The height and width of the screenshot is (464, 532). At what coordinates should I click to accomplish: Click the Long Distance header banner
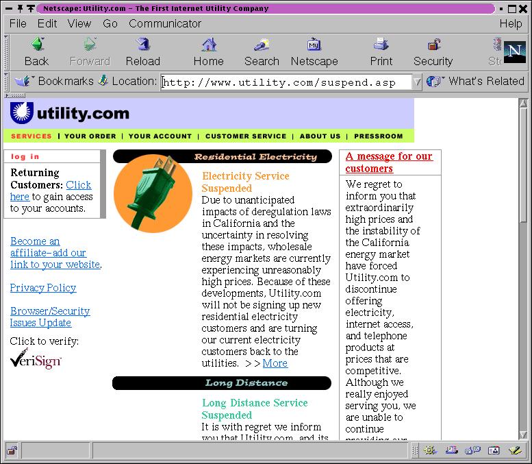[222, 383]
